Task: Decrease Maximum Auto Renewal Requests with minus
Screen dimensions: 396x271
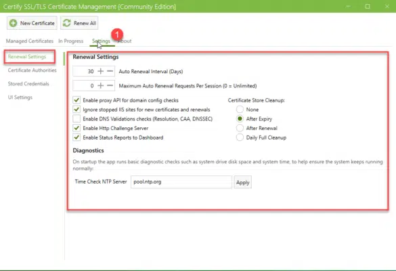Action: pyautogui.click(x=110, y=85)
